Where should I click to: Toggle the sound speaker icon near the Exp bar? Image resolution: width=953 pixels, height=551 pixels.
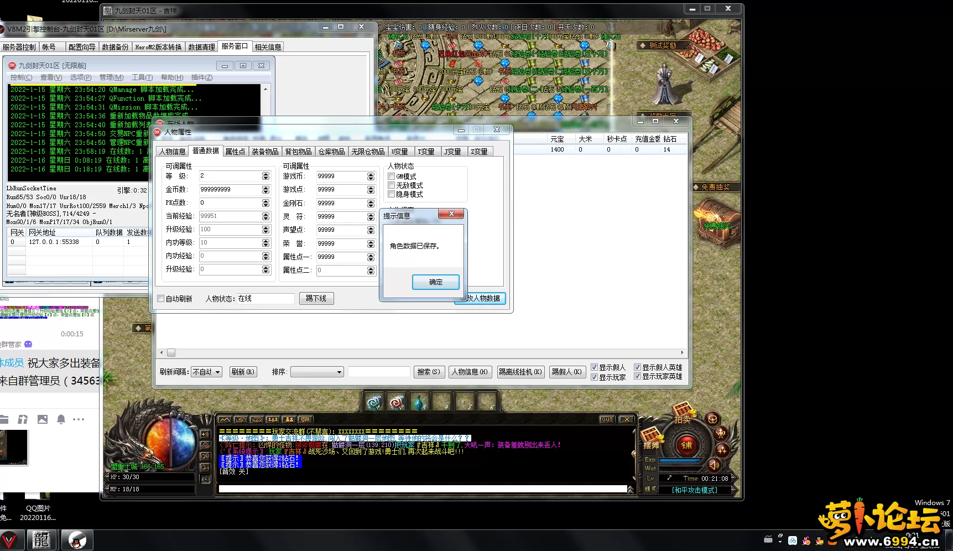(x=714, y=465)
